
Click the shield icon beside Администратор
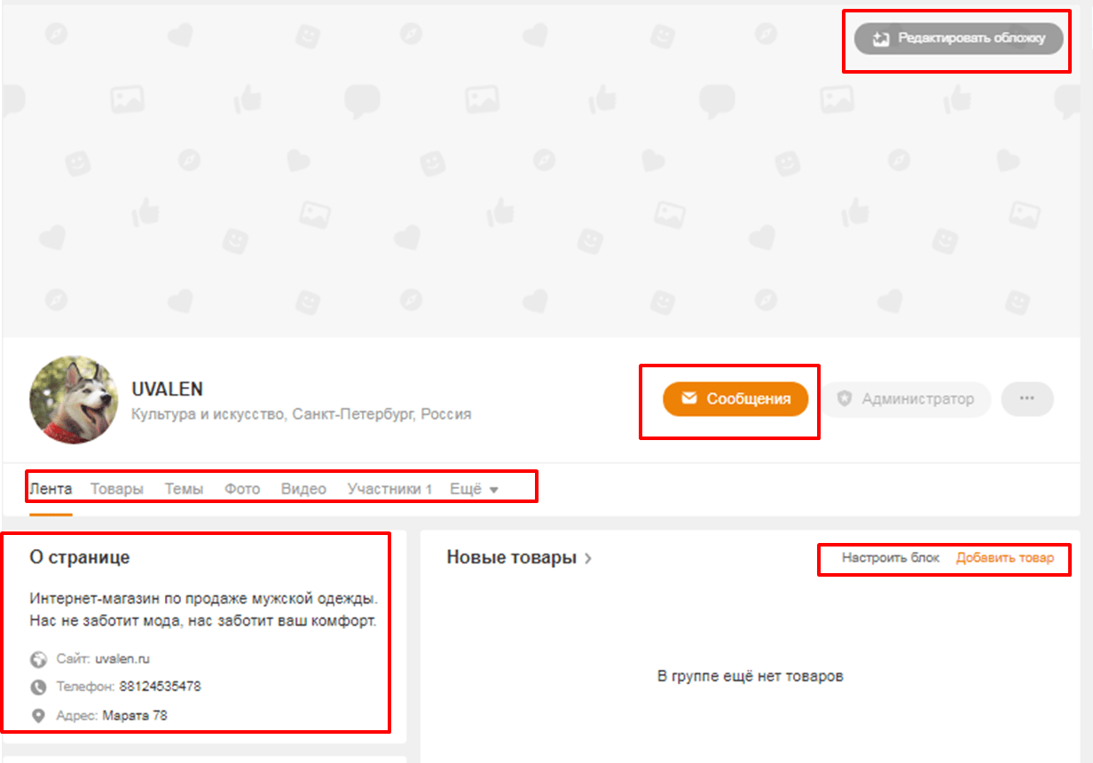[845, 399]
